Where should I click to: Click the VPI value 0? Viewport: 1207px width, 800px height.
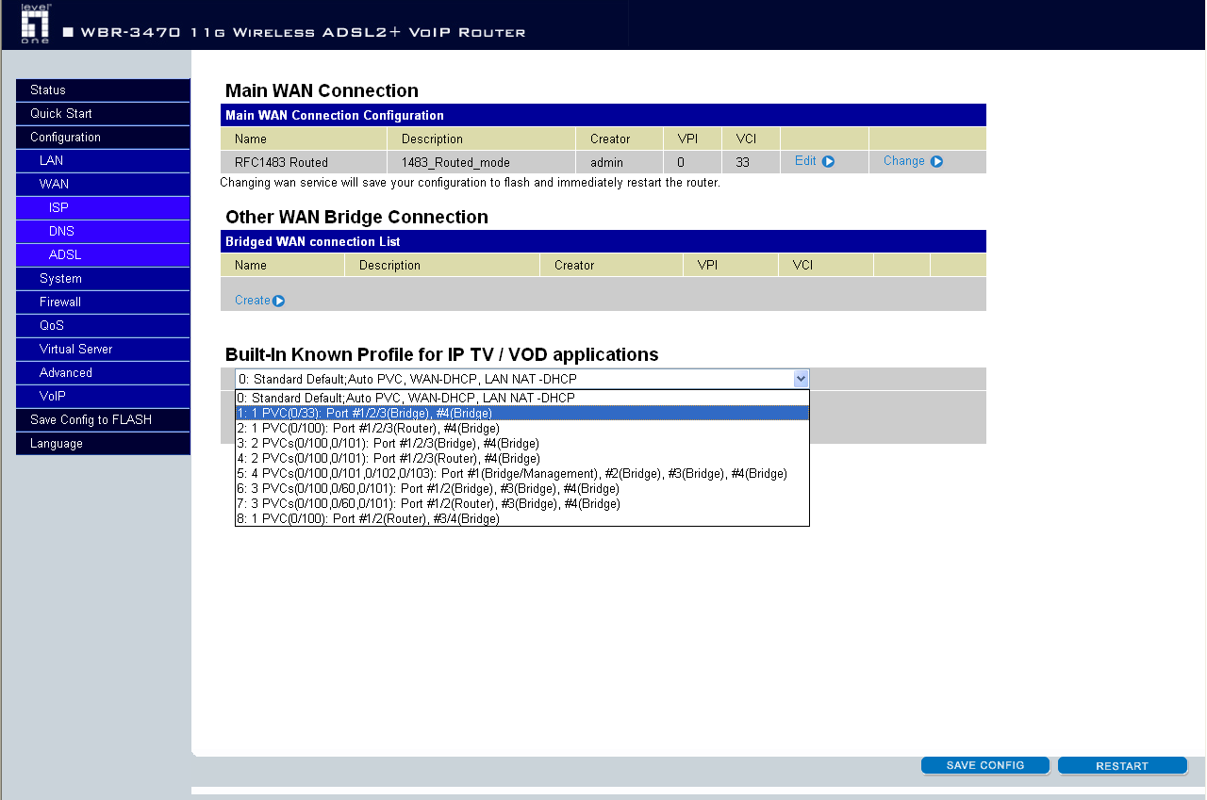coord(681,162)
